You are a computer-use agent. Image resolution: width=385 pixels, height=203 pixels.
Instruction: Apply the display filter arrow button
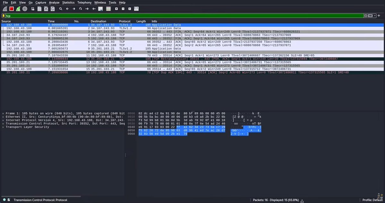click(x=370, y=16)
